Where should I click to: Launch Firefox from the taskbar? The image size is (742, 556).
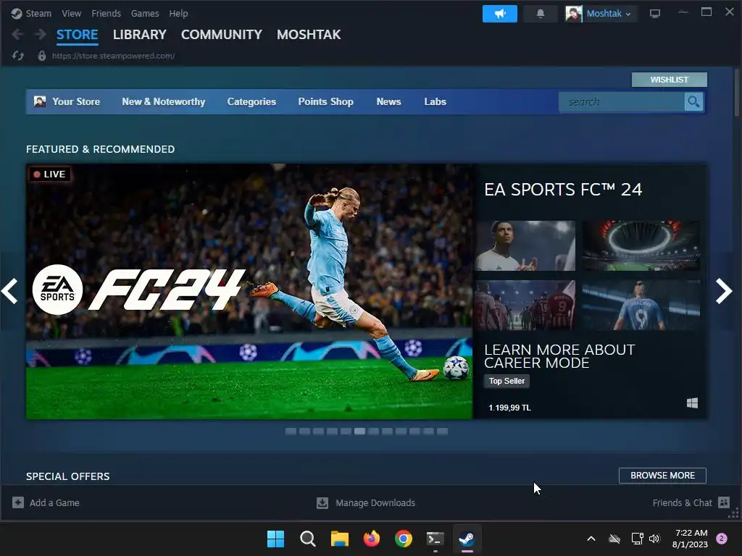click(372, 539)
